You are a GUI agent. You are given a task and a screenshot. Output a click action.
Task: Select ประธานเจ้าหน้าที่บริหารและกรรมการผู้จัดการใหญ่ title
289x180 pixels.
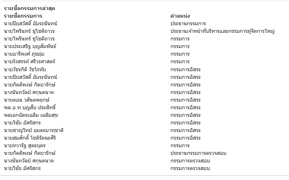[x=222, y=31]
